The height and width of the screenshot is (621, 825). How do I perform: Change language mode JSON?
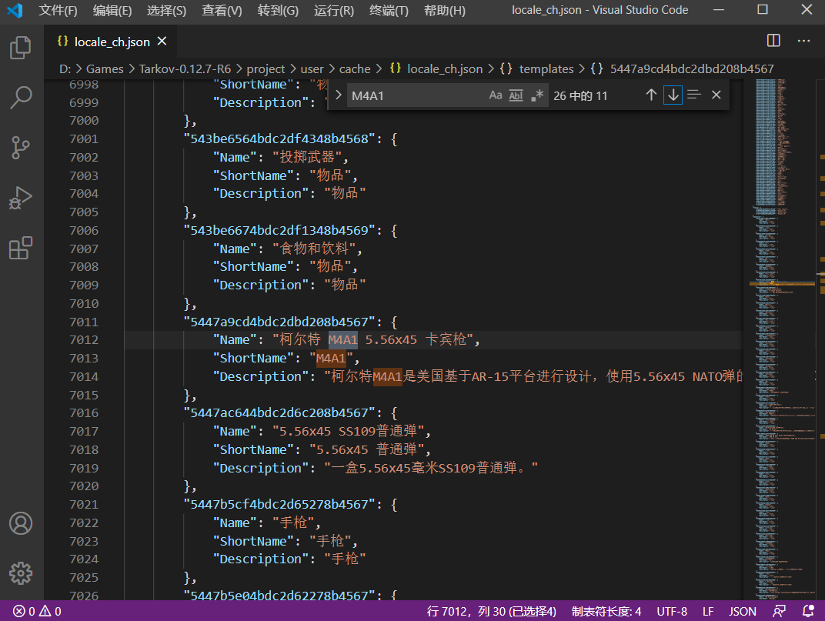(x=743, y=611)
